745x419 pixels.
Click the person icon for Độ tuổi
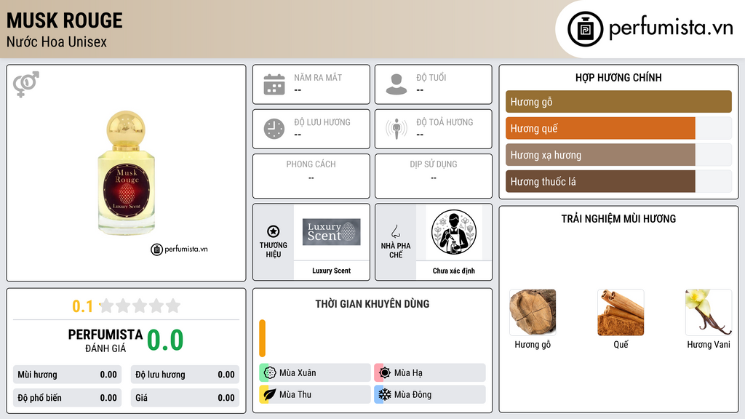coord(397,84)
